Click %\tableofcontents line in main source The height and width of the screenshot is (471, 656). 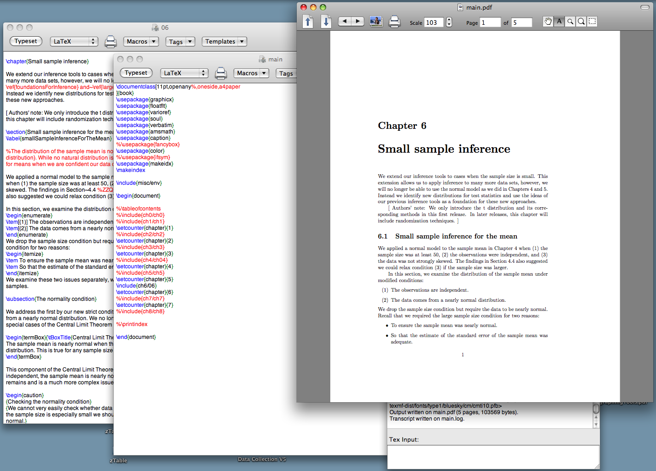(x=138, y=209)
